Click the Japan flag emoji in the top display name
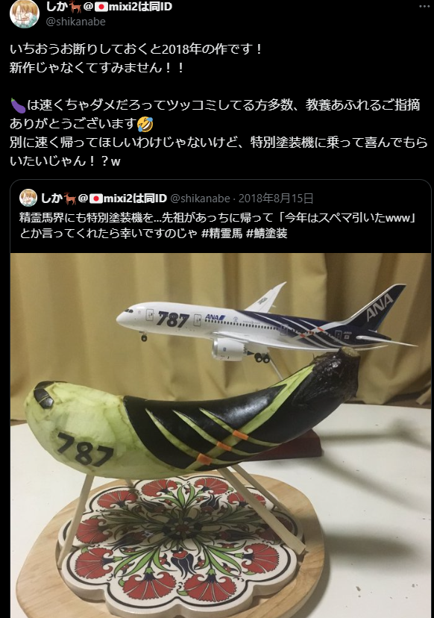This screenshot has width=434, height=618. point(101,7)
